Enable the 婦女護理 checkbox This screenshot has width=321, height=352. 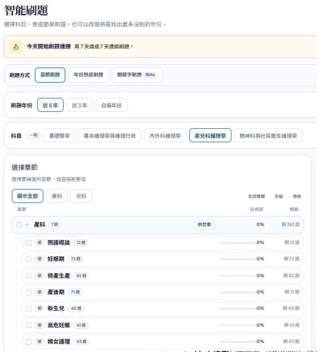[x=29, y=342]
